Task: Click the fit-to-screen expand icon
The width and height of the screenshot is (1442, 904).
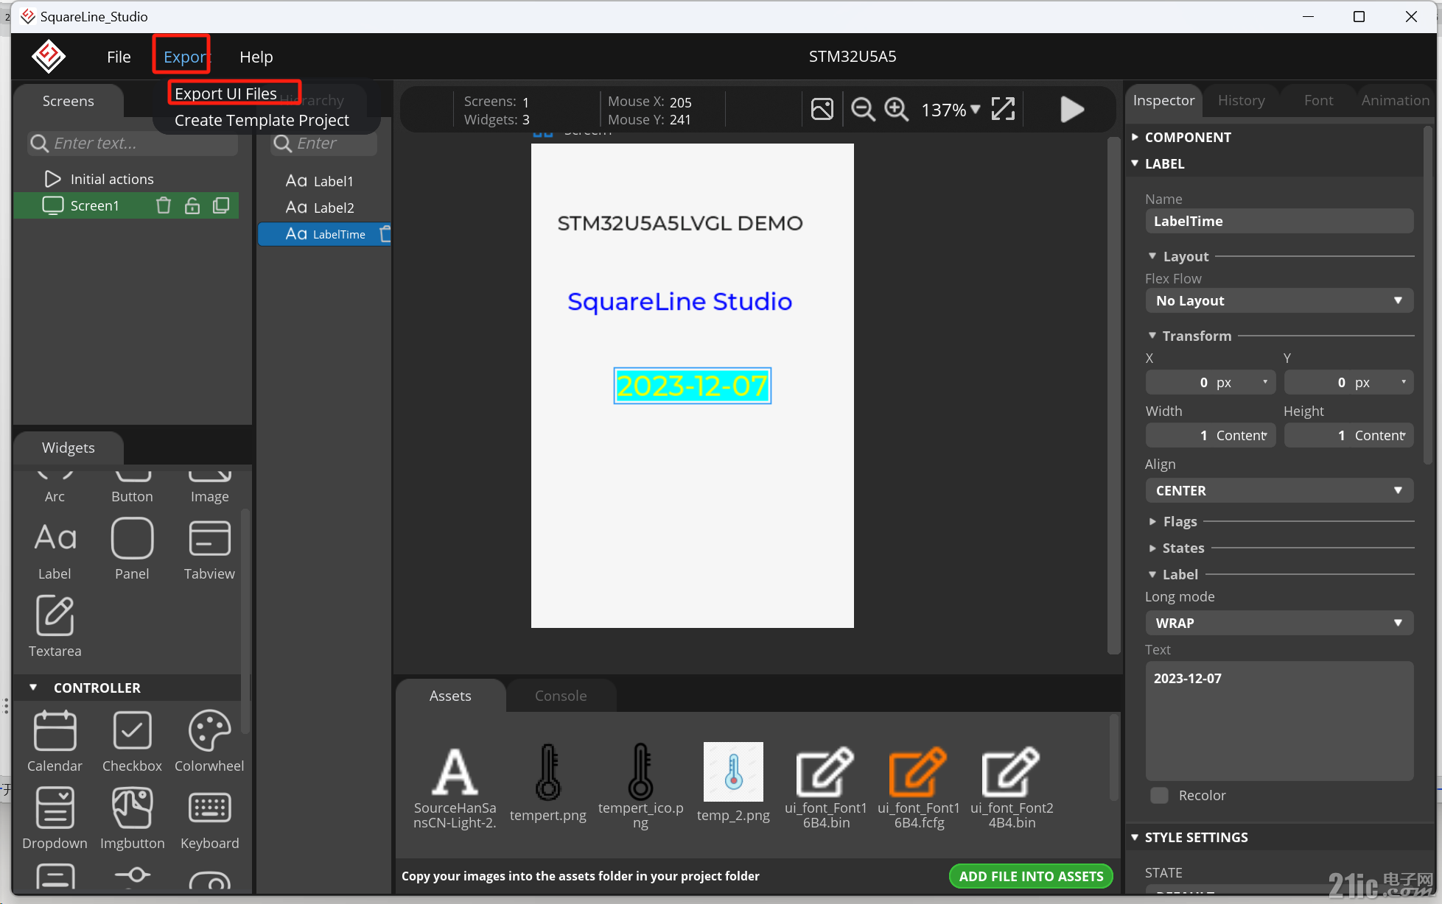Action: coord(1003,109)
